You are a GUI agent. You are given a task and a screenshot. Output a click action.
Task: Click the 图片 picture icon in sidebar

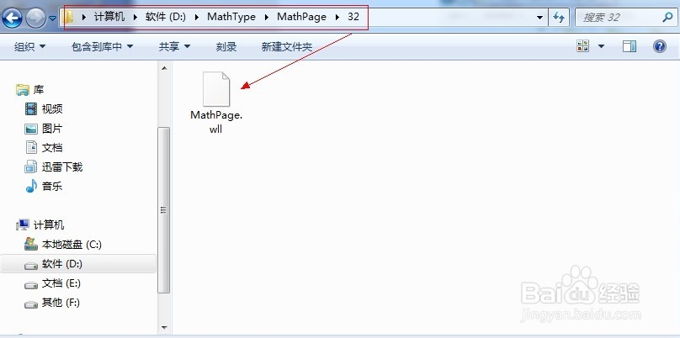pos(31,129)
